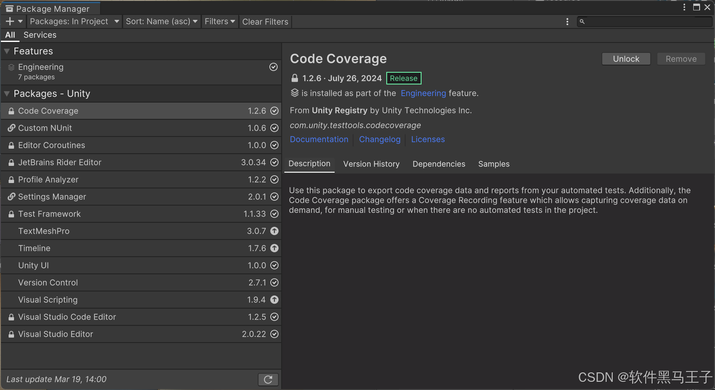Click the Release tag label
Viewport: 715px width, 390px height.
[404, 78]
